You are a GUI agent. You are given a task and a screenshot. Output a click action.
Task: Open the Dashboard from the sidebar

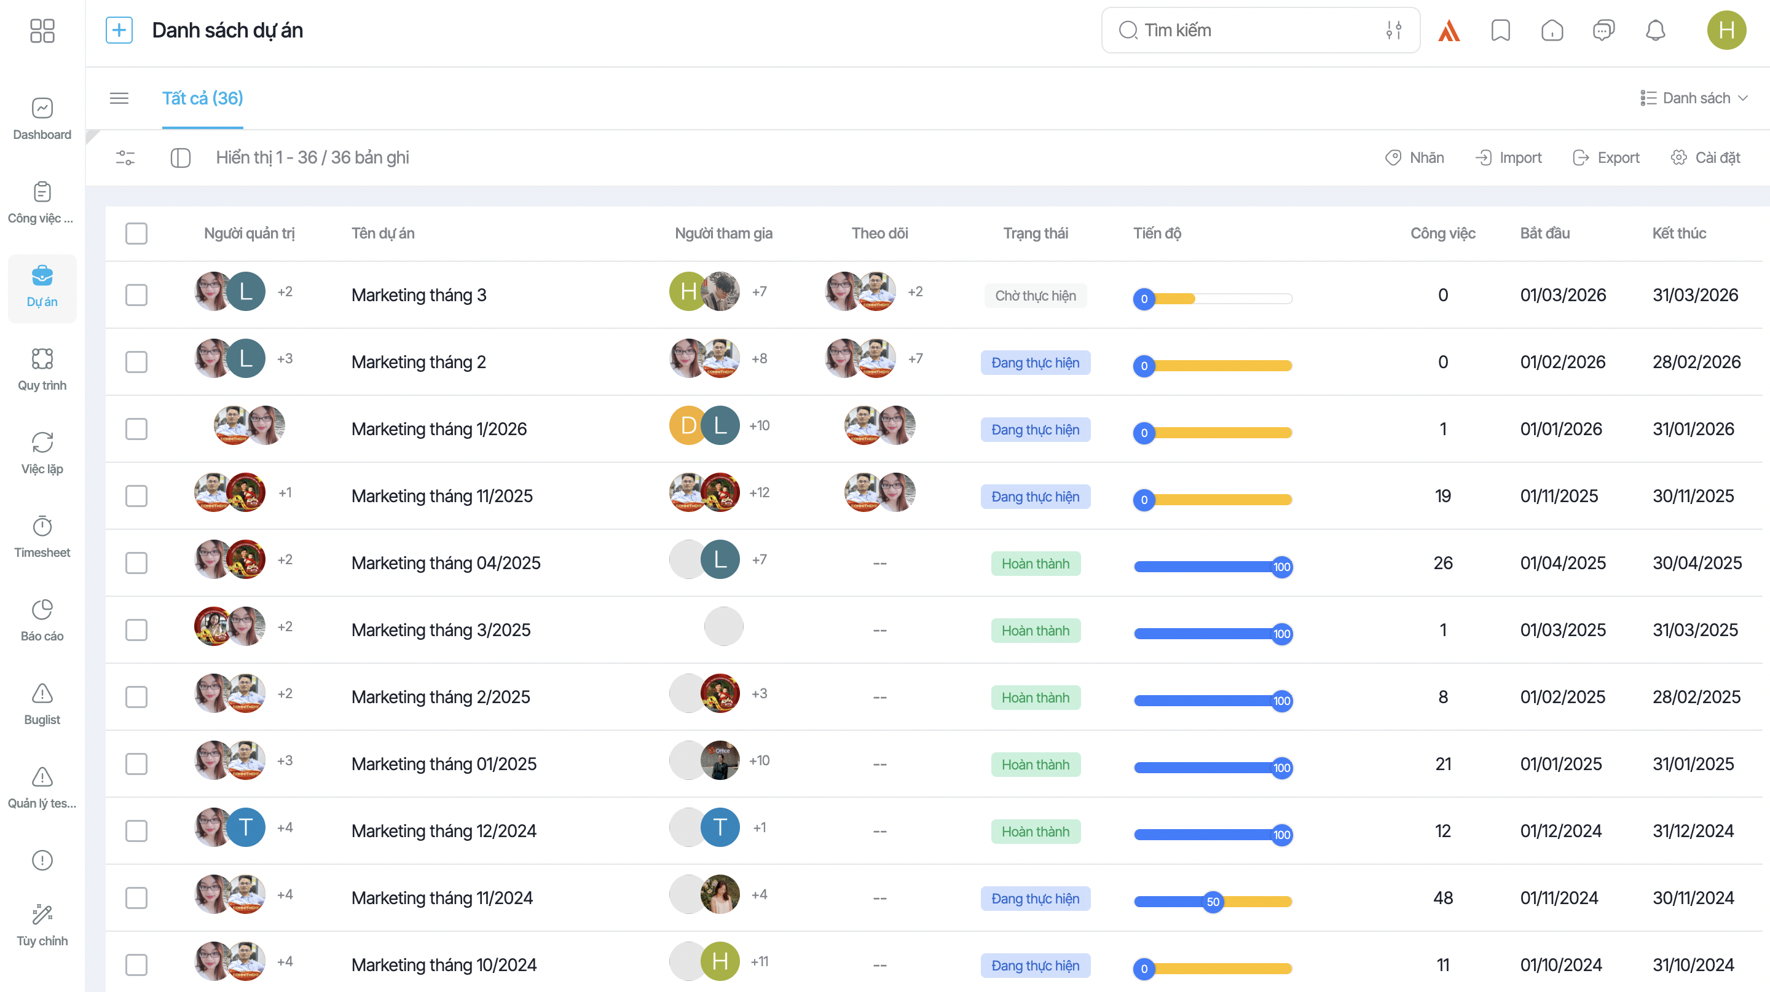coord(42,118)
